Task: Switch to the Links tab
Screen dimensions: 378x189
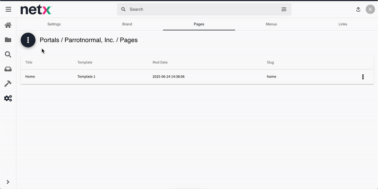Action: 343,24
